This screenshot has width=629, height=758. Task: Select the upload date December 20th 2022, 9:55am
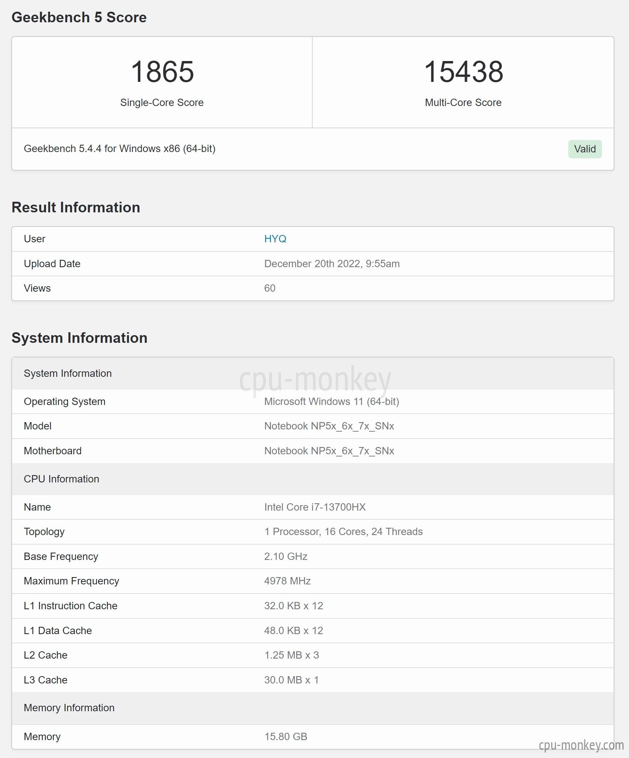[x=332, y=264]
